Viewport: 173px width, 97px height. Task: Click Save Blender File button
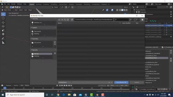pyautogui.click(x=121, y=82)
